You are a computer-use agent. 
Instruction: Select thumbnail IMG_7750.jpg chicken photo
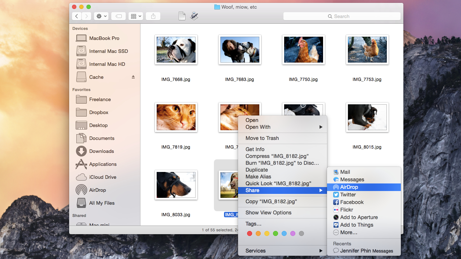[x=304, y=50]
